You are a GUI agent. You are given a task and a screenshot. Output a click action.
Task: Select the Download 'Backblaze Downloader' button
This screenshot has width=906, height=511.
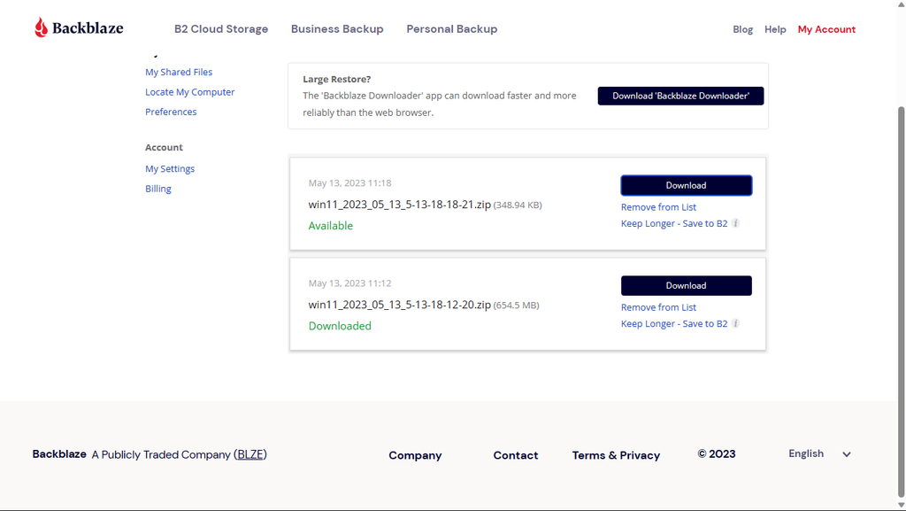pos(680,96)
